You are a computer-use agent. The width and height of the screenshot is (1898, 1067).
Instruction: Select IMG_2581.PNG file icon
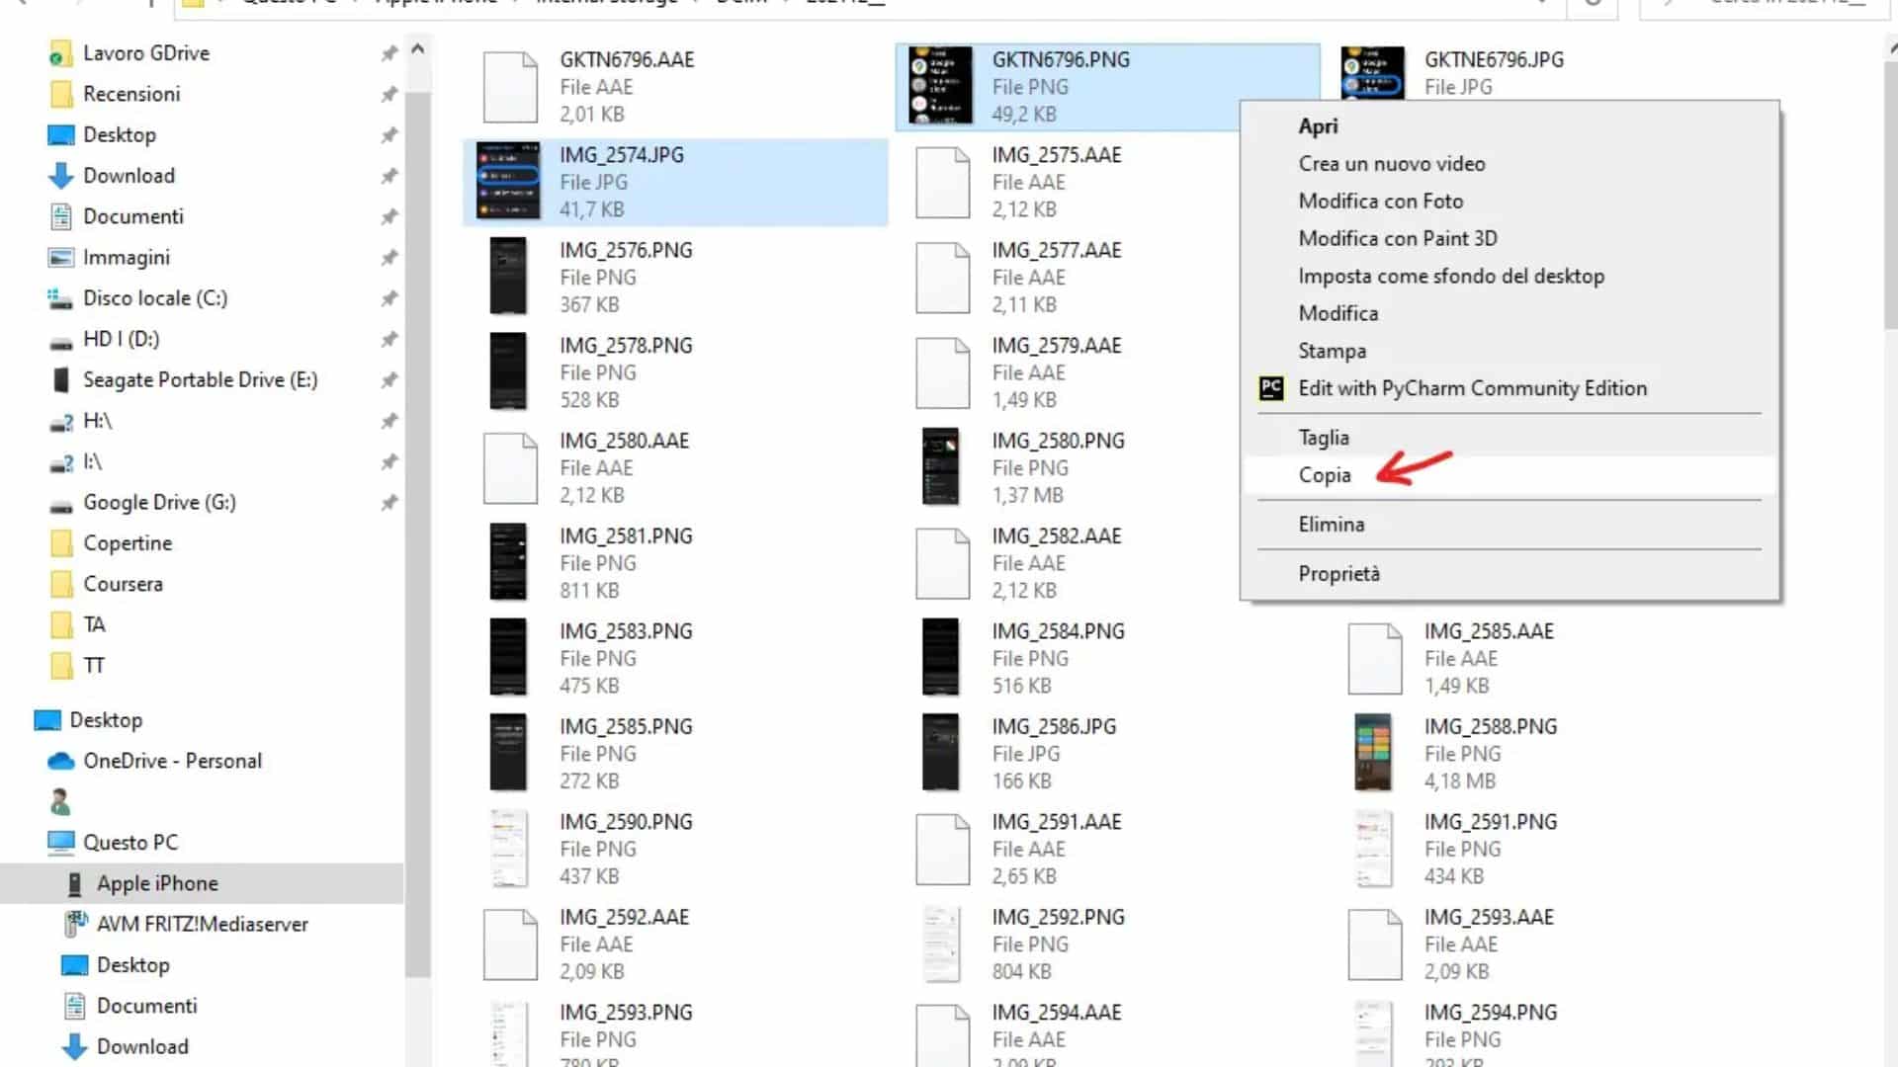tap(508, 561)
